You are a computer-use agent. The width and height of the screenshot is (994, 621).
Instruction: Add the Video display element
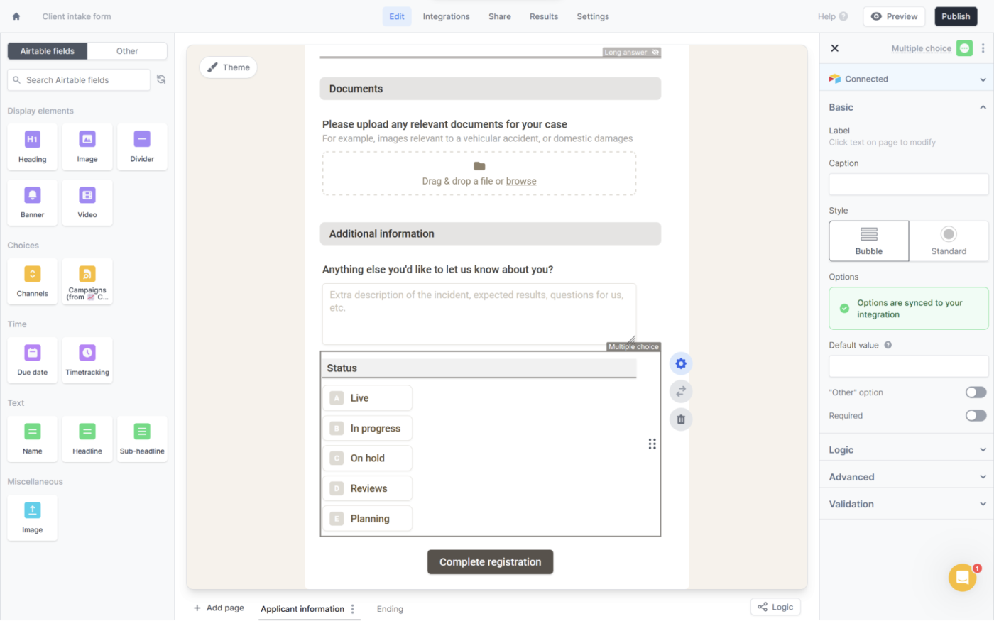click(87, 202)
